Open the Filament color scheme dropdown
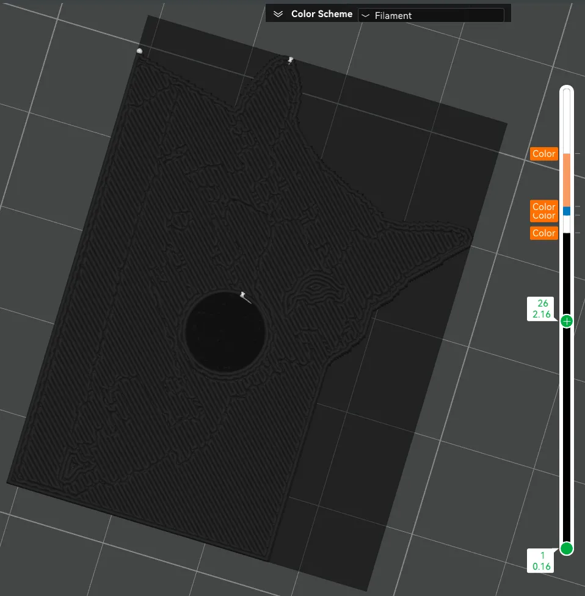Image resolution: width=585 pixels, height=596 pixels. point(431,15)
